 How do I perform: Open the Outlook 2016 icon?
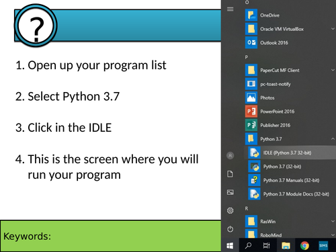point(251,42)
